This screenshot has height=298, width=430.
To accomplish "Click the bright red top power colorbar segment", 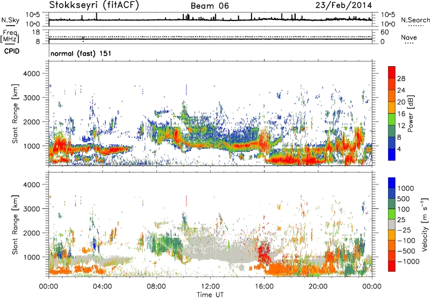I will coord(392,72).
